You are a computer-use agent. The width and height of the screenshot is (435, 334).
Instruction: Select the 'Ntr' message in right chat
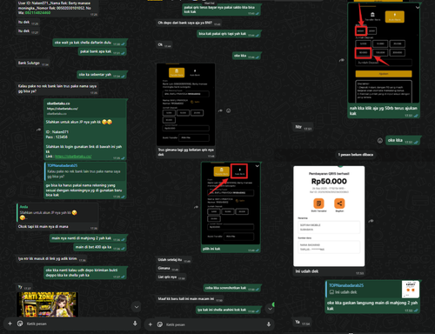(x=304, y=127)
